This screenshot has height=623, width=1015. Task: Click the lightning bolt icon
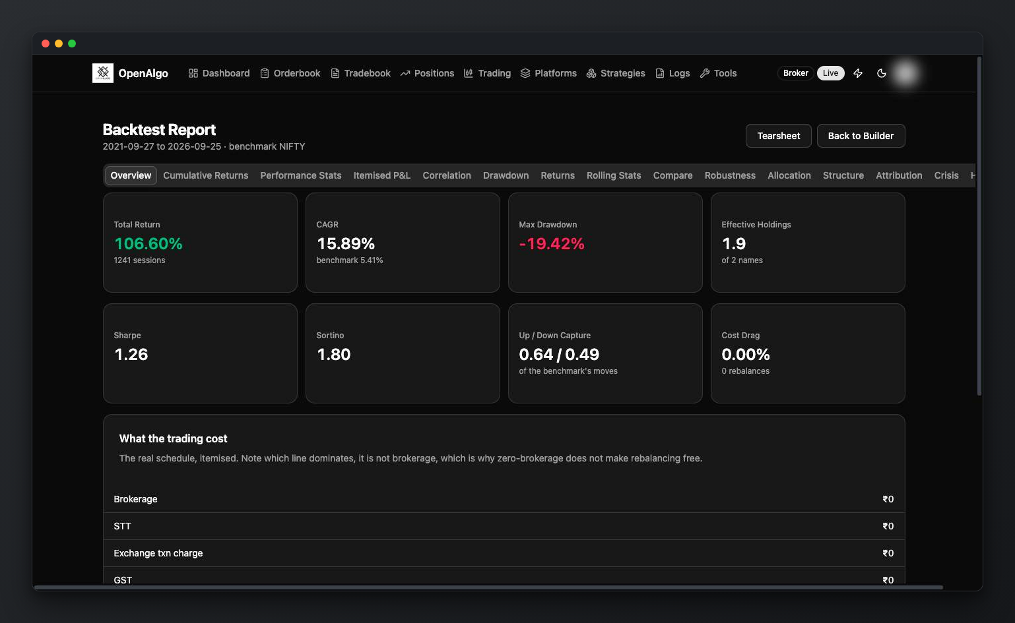point(858,73)
